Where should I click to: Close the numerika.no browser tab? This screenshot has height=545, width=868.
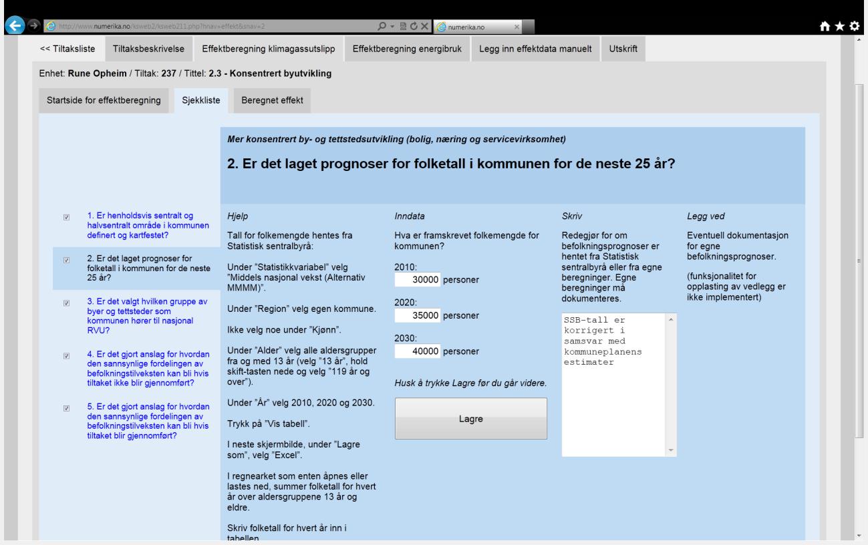point(517,26)
